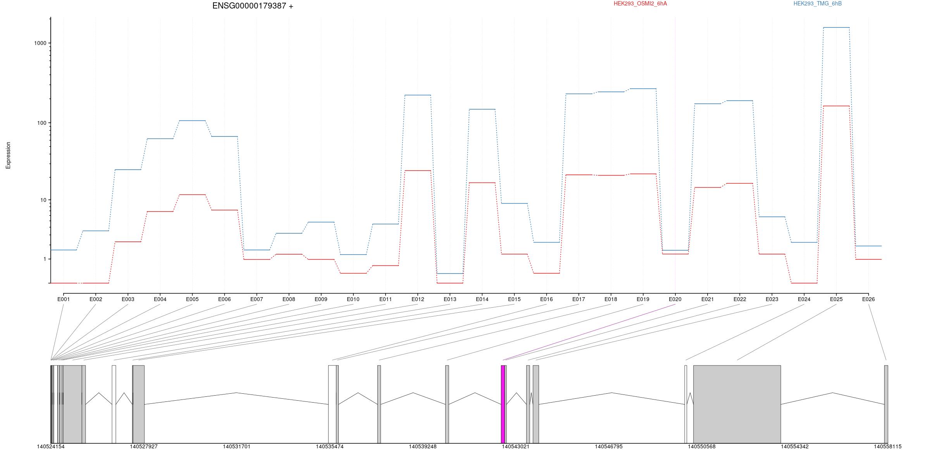
Task: Select the HEK293_TMG_6hB legend label
Action: [x=818, y=3]
